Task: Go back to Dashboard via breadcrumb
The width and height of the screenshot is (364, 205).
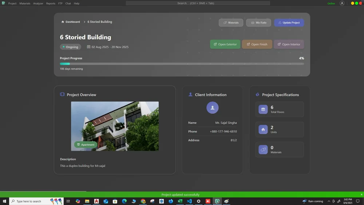Action: [x=72, y=22]
